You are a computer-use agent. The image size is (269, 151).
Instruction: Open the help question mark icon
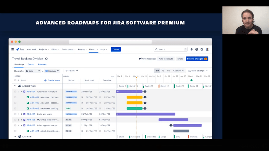click(197, 49)
